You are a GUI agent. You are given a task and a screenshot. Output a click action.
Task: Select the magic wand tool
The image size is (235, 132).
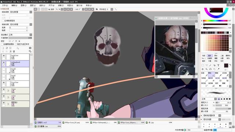[210, 65]
